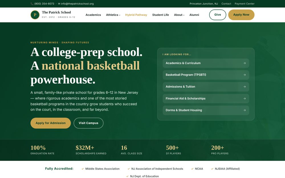Click the checkmark beside NJ Association of Independent Schools
285x178 pixels.
[129, 169]
